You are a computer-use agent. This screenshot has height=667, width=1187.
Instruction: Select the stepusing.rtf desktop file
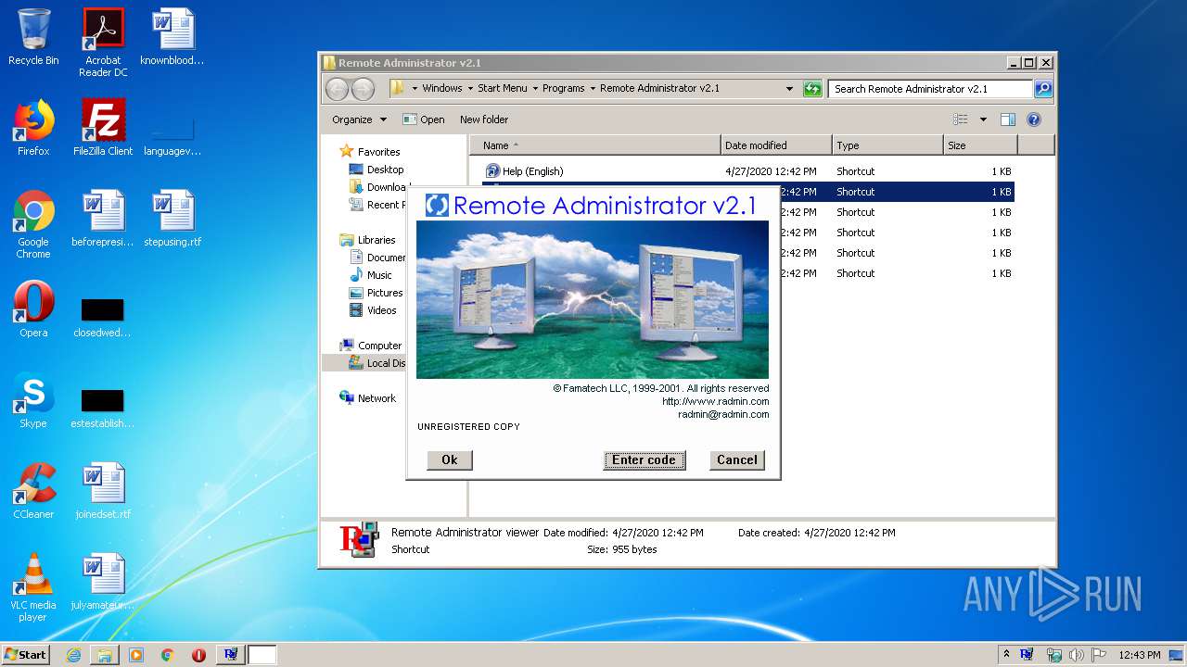click(x=172, y=219)
